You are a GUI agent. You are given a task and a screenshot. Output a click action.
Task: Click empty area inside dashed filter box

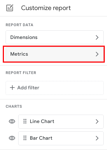click(x=71, y=88)
